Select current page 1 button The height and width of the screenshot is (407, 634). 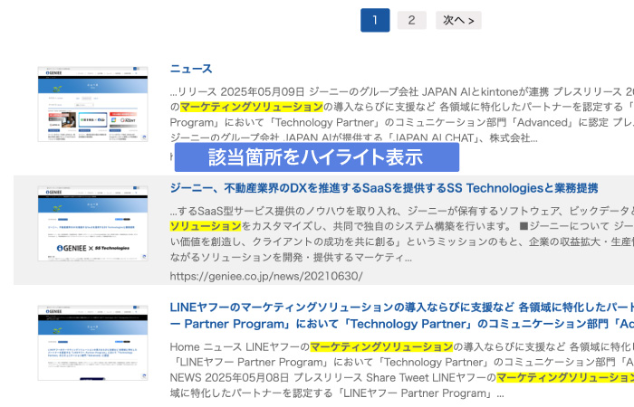[x=375, y=20]
